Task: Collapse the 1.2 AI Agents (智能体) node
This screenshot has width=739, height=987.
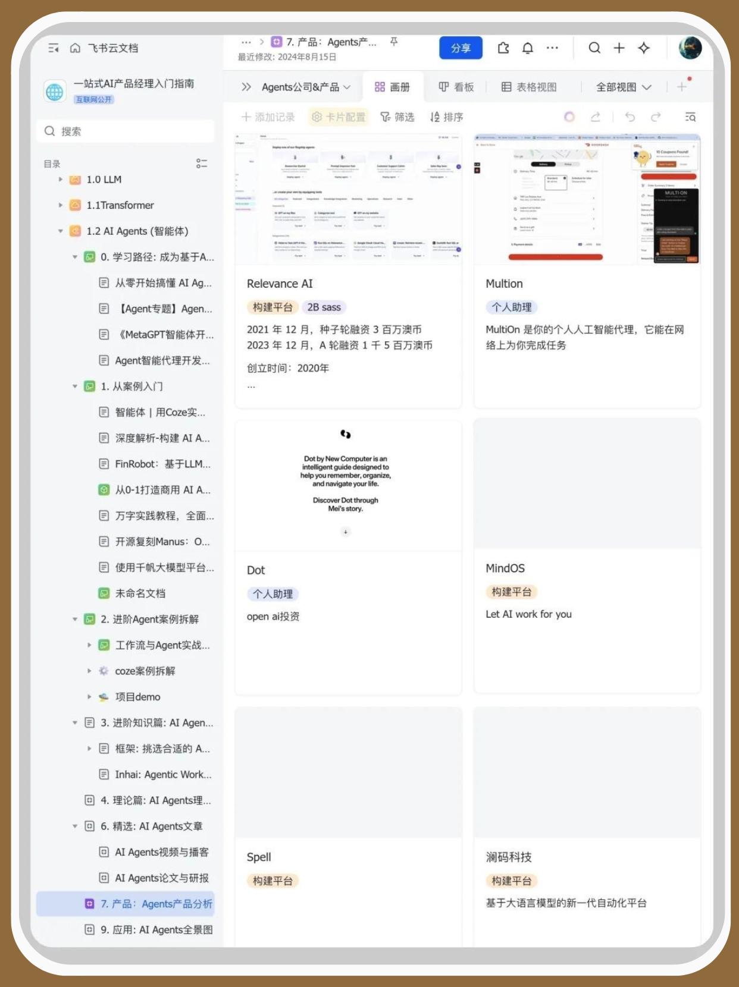Action: (60, 231)
